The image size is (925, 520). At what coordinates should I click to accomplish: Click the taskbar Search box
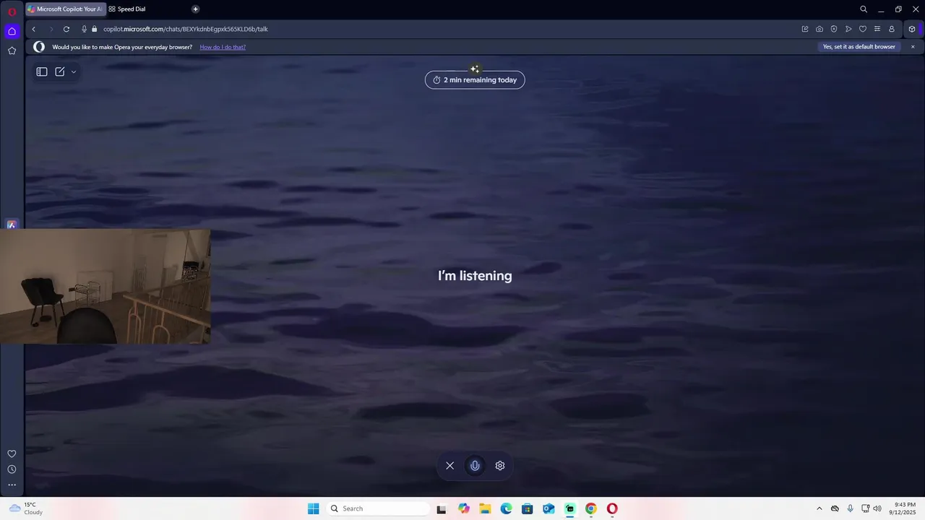tap(378, 508)
